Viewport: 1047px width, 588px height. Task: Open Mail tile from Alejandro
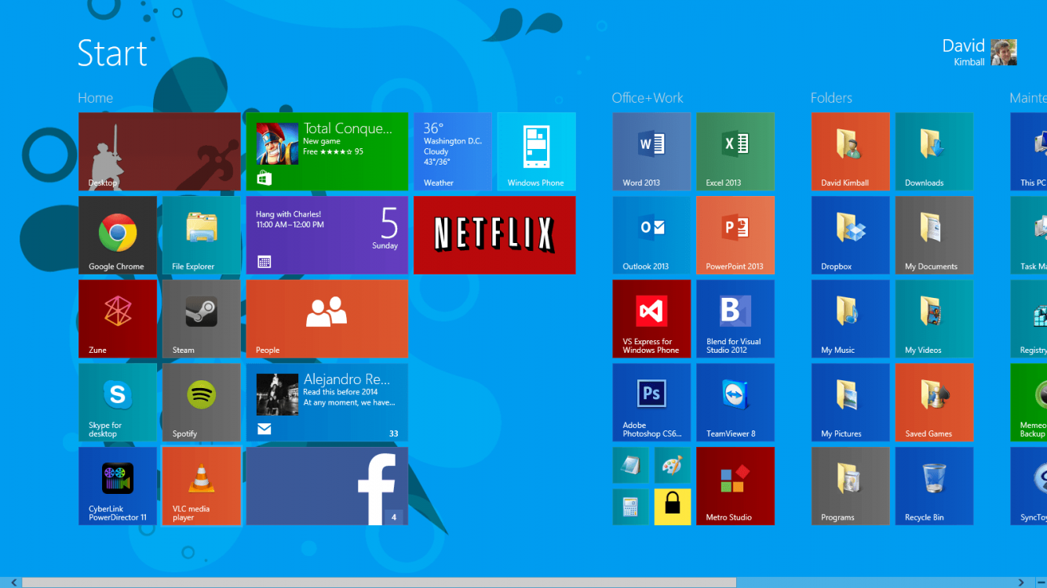[327, 402]
